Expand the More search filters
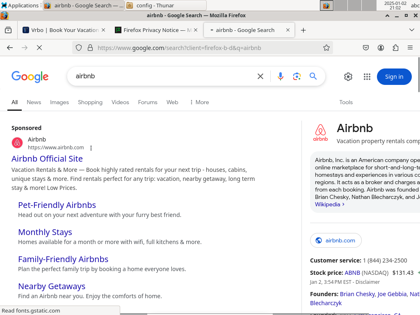 (x=199, y=102)
